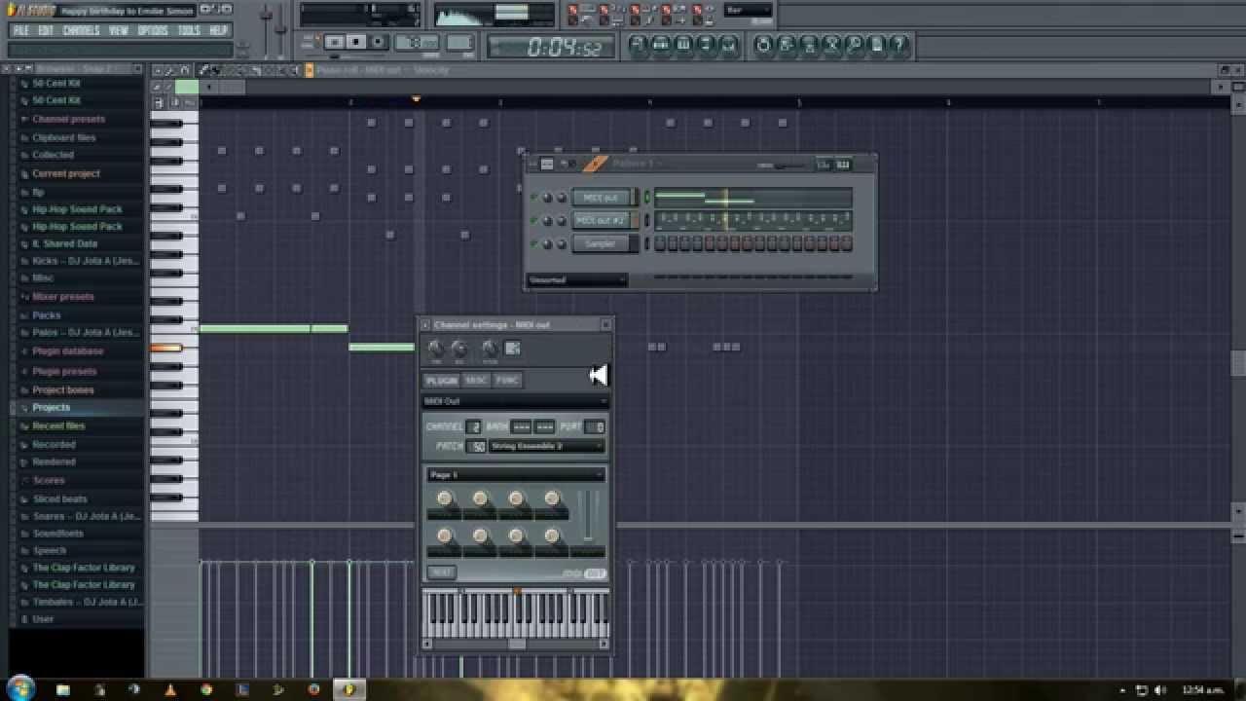Image resolution: width=1246 pixels, height=701 pixels.
Task: Open 50 Cent Kit first browser folder
Action: [56, 84]
